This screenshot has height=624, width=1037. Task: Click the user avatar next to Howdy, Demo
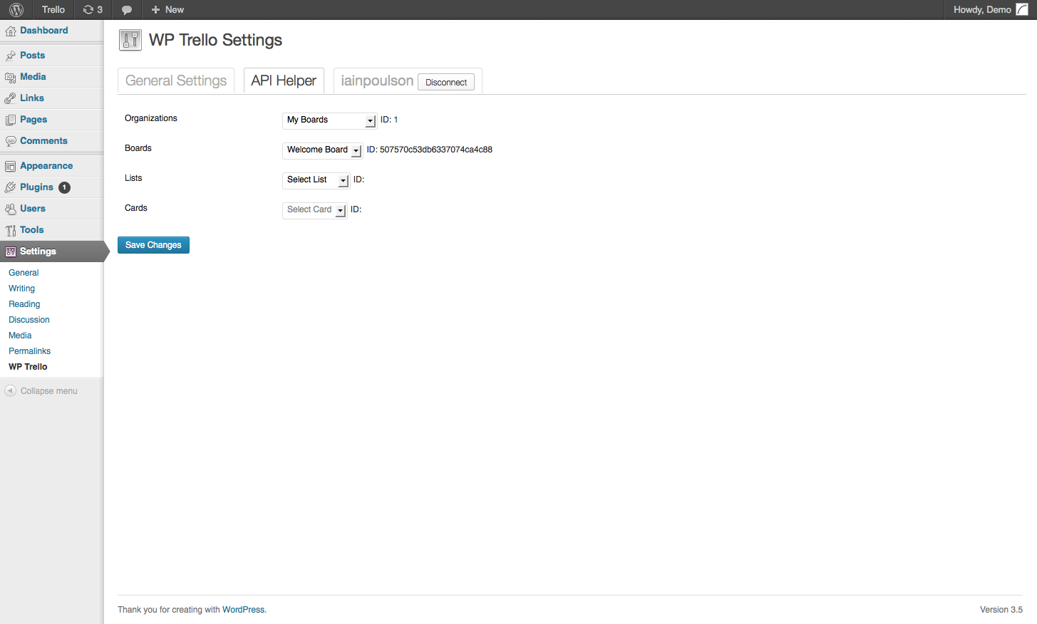[x=1022, y=9]
